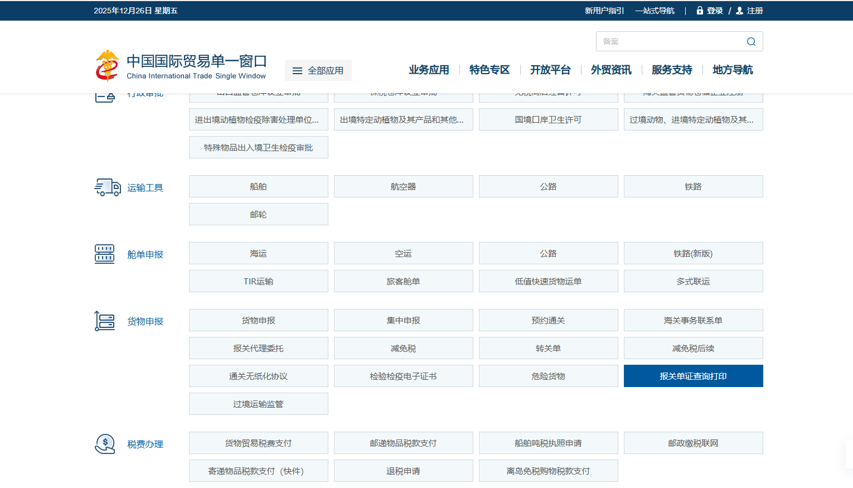Open the 新用户指引 link
The image size is (853, 488).
[604, 11]
